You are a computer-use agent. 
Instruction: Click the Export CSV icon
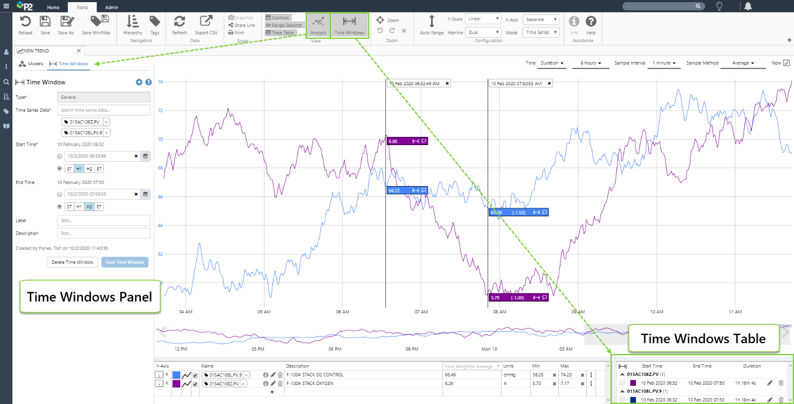tap(206, 22)
